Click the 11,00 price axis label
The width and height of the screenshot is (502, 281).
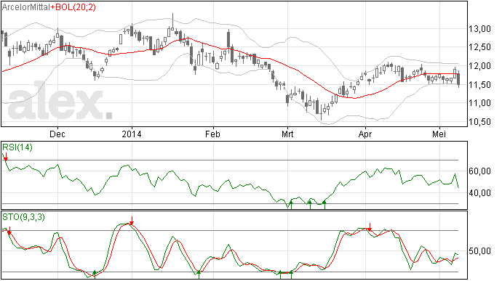point(479,103)
